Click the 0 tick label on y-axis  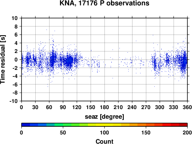(16, 60)
